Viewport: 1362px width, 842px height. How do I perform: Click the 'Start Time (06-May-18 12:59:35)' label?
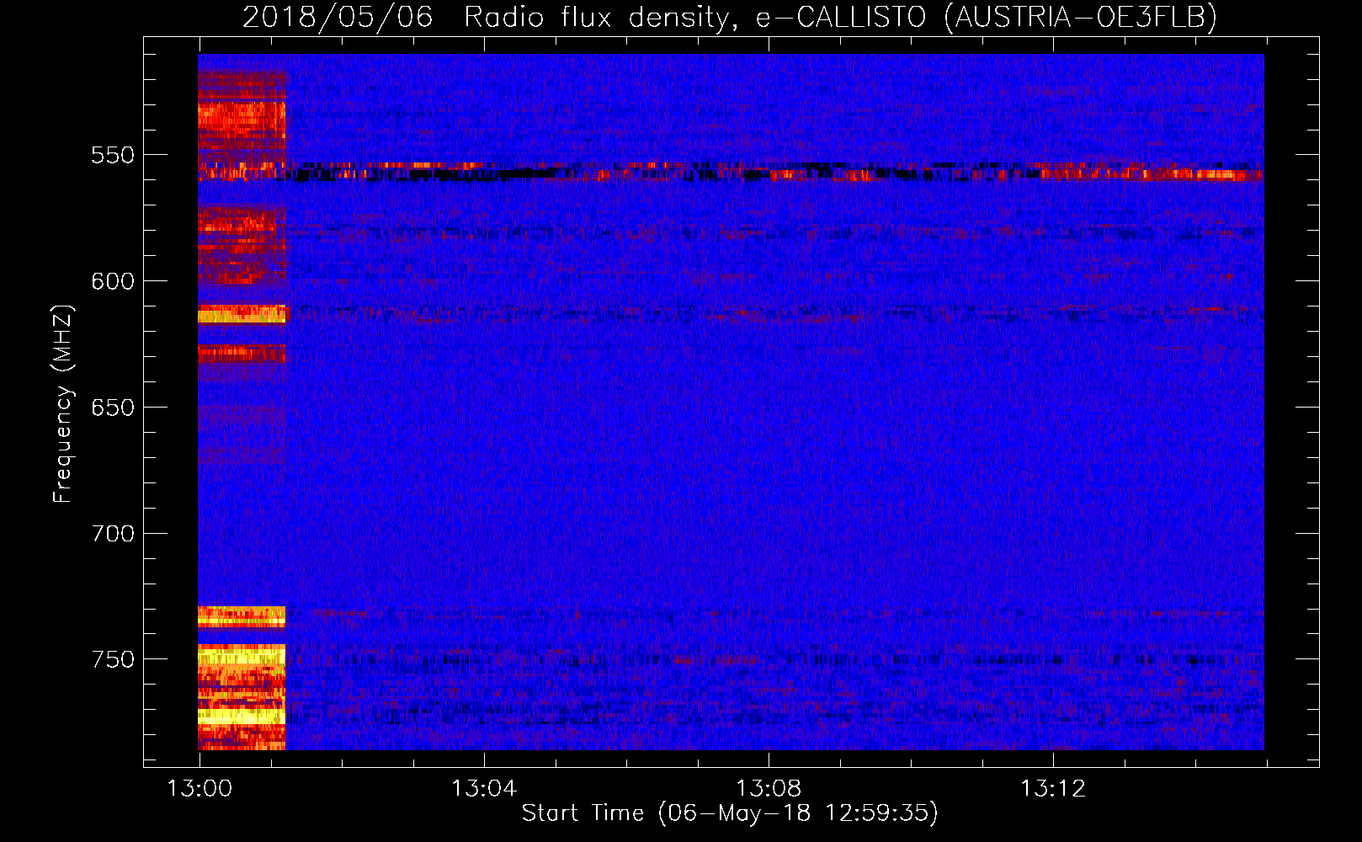[730, 813]
